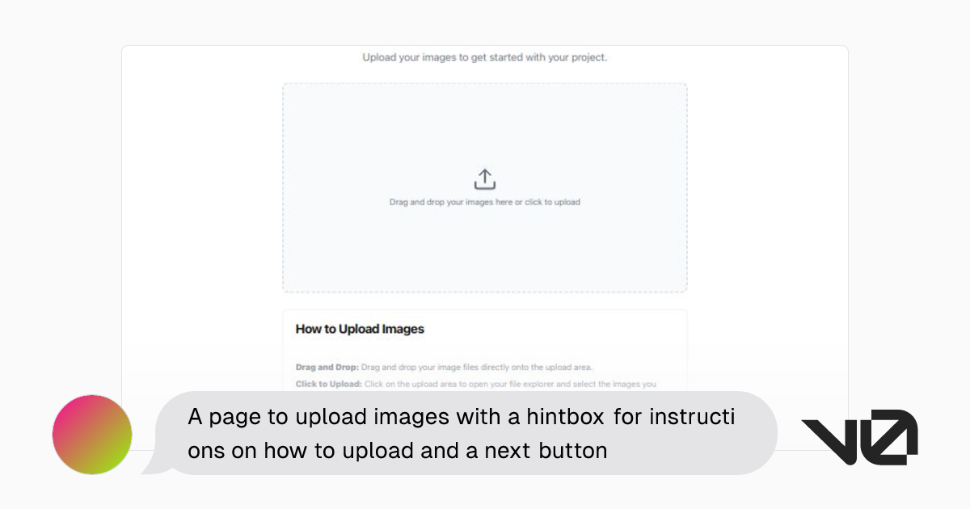Click the upload arrow icon in the dropzone
Image resolution: width=970 pixels, height=509 pixels.
[484, 178]
